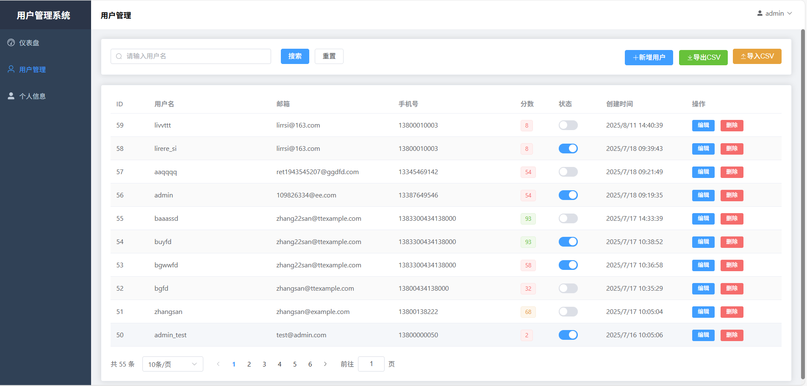Disable status toggle for user admin
The height and width of the screenshot is (386, 807).
click(x=568, y=195)
